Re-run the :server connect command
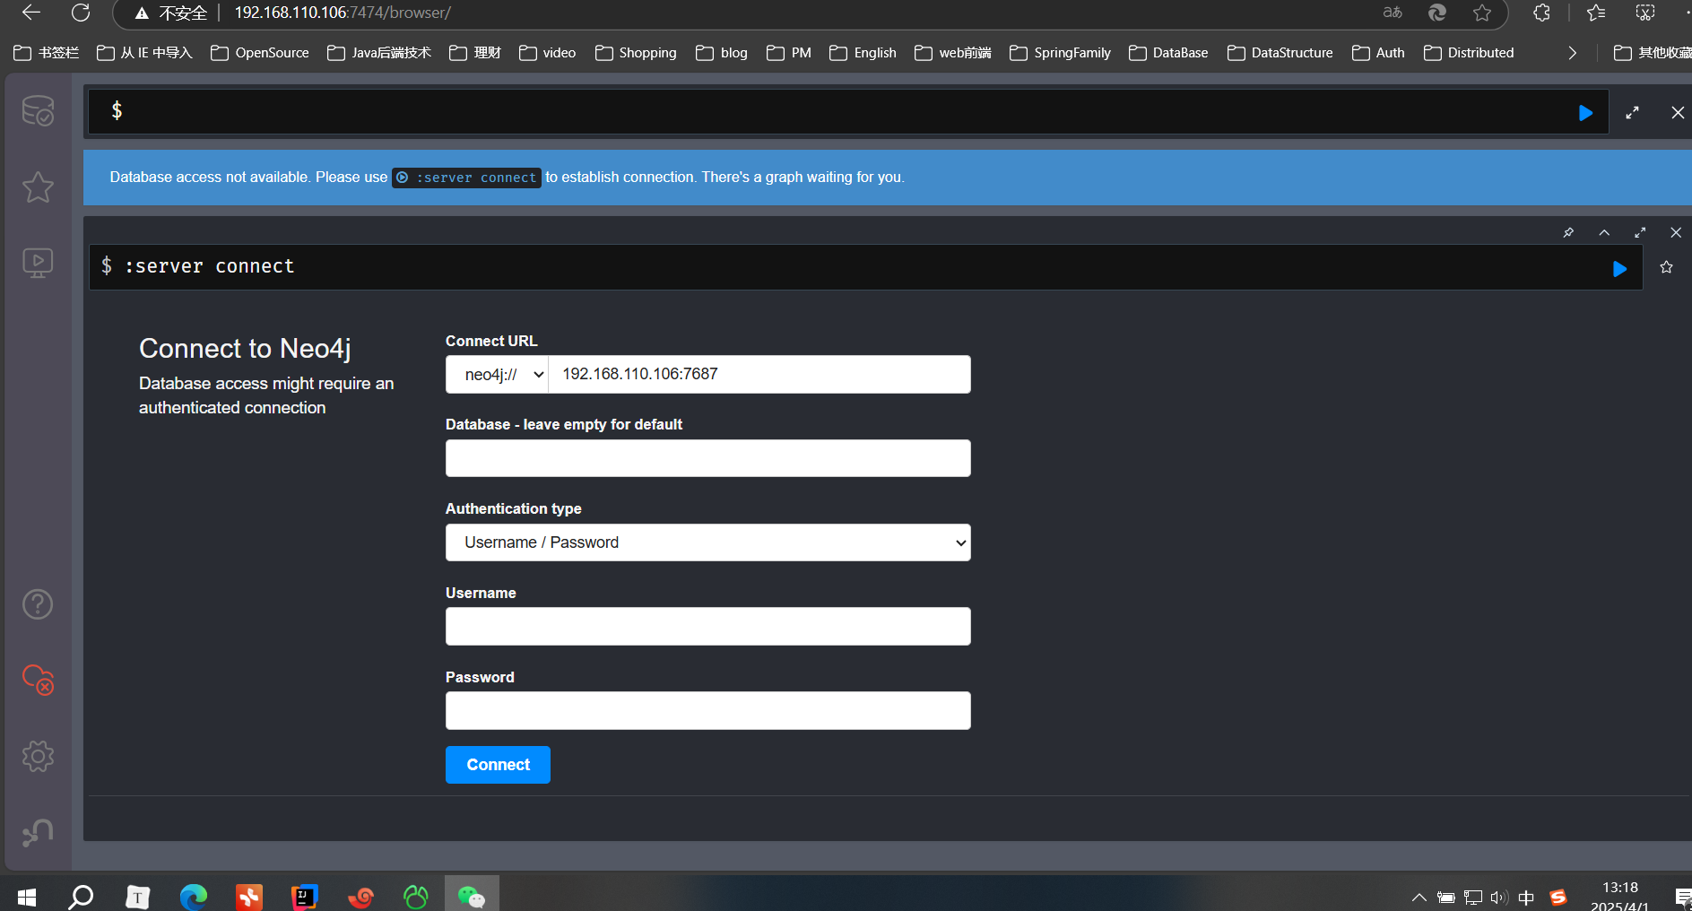The height and width of the screenshot is (911, 1692). pyautogui.click(x=1619, y=268)
